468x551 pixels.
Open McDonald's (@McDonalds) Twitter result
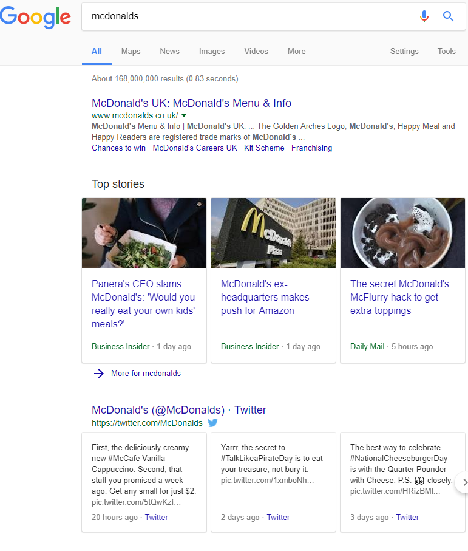(x=179, y=409)
